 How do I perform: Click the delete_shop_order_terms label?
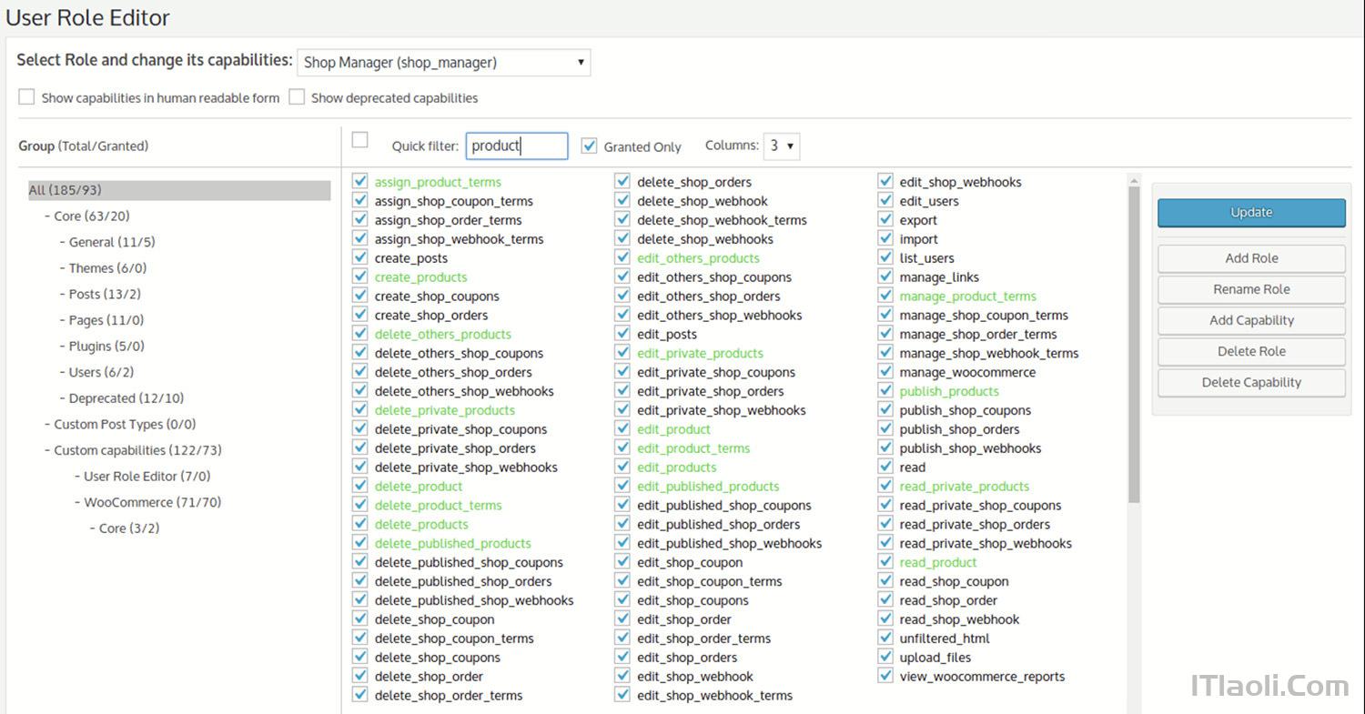[449, 696]
